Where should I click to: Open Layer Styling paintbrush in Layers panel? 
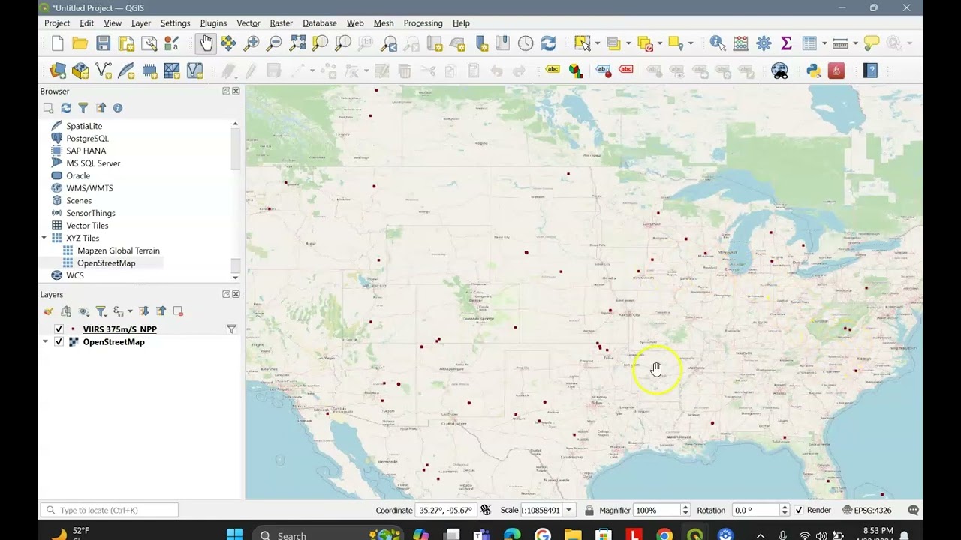[49, 311]
